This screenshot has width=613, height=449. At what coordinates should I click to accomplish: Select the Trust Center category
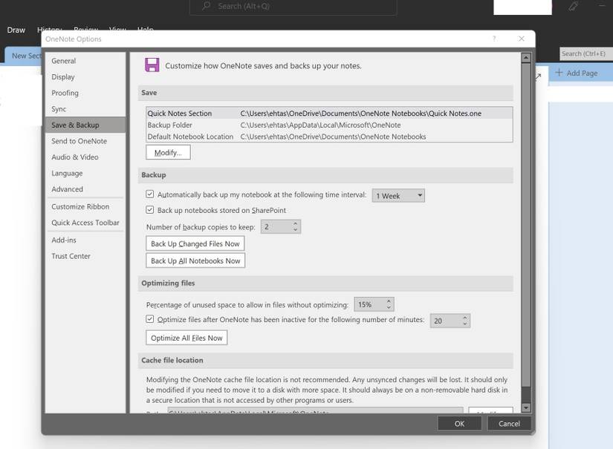[x=72, y=255]
